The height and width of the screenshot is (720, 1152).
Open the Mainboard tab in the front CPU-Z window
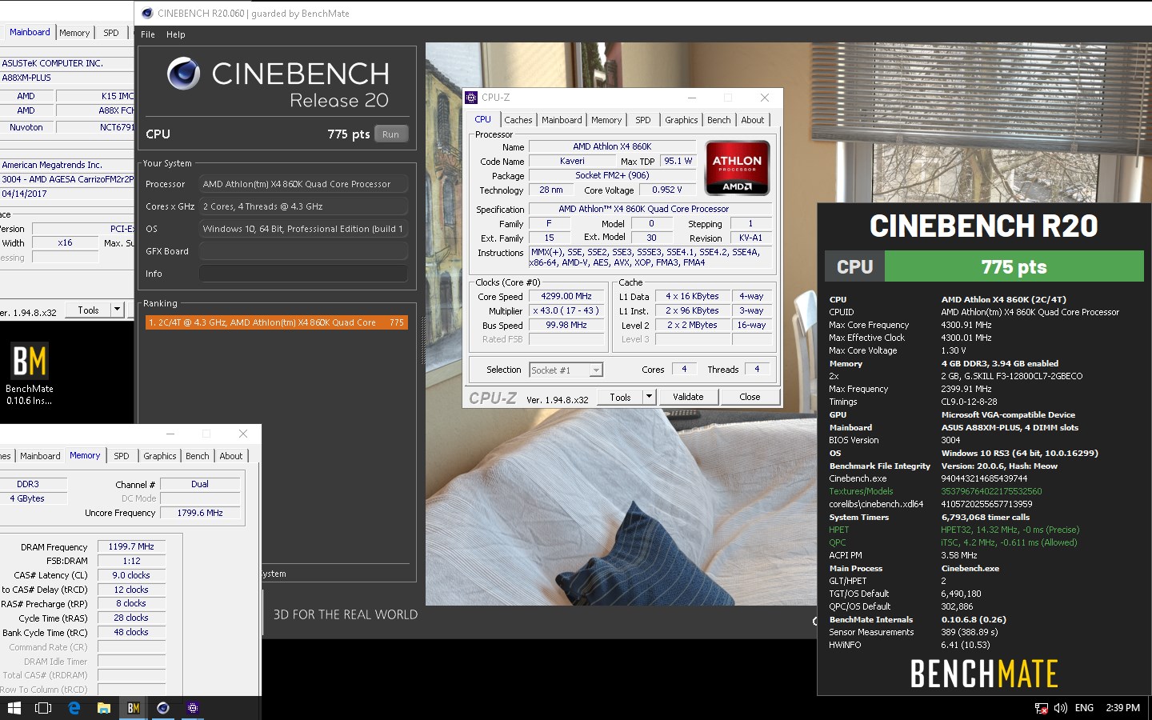562,120
